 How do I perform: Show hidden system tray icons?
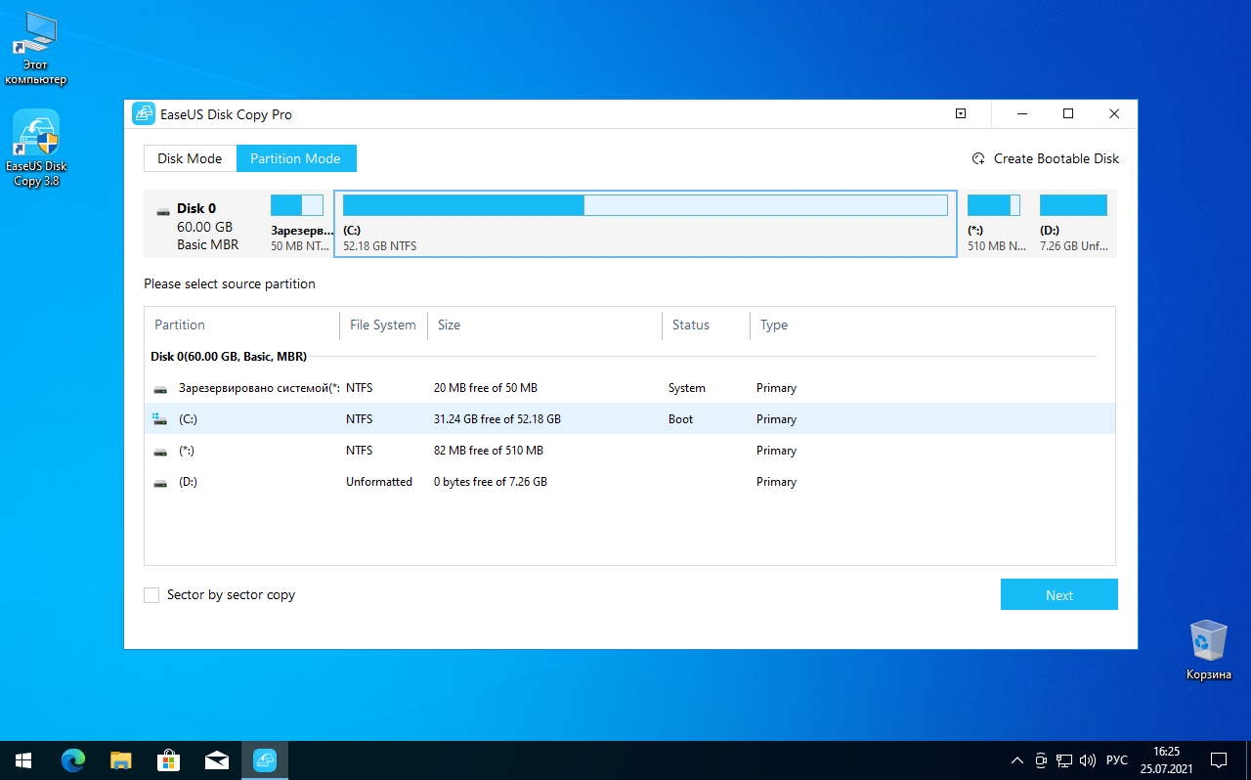(x=1017, y=760)
